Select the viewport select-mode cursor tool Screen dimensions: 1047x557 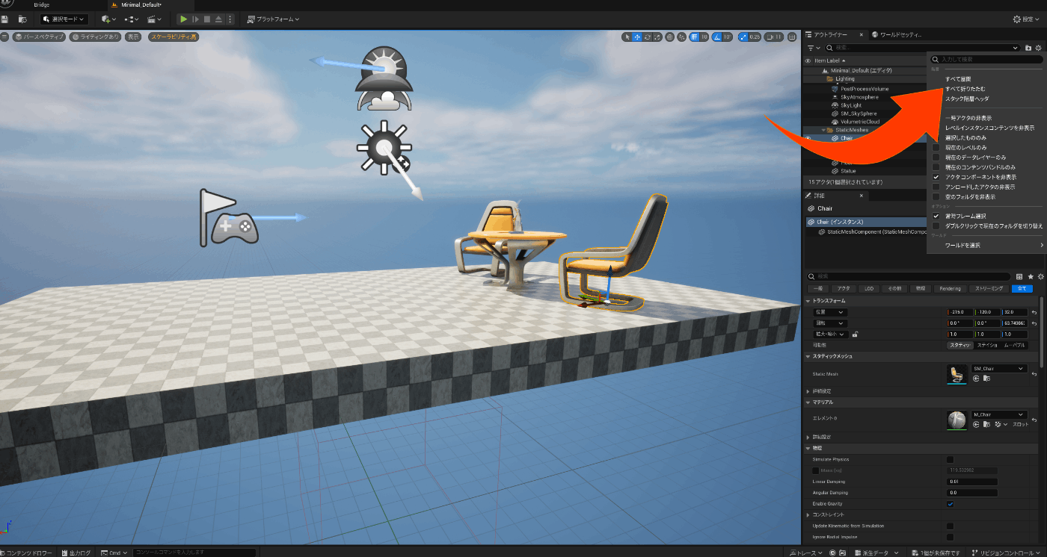click(627, 37)
